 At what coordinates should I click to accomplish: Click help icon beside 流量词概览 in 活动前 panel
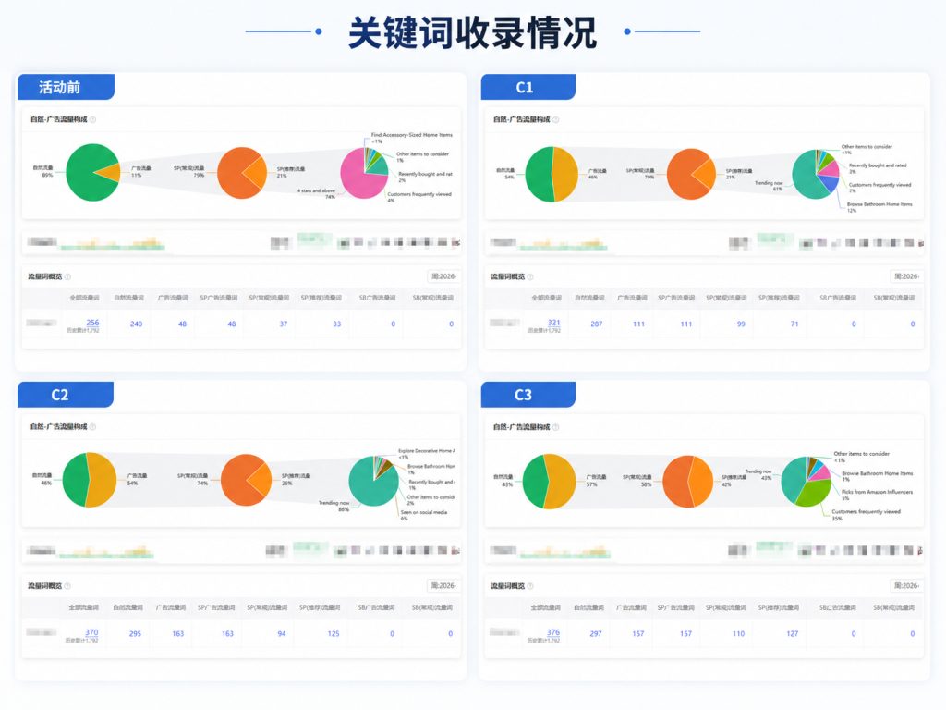67,276
